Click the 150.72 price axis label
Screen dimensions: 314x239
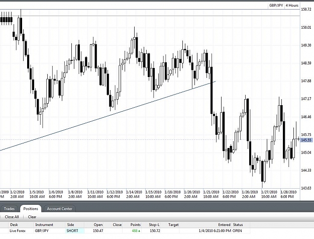306,9
